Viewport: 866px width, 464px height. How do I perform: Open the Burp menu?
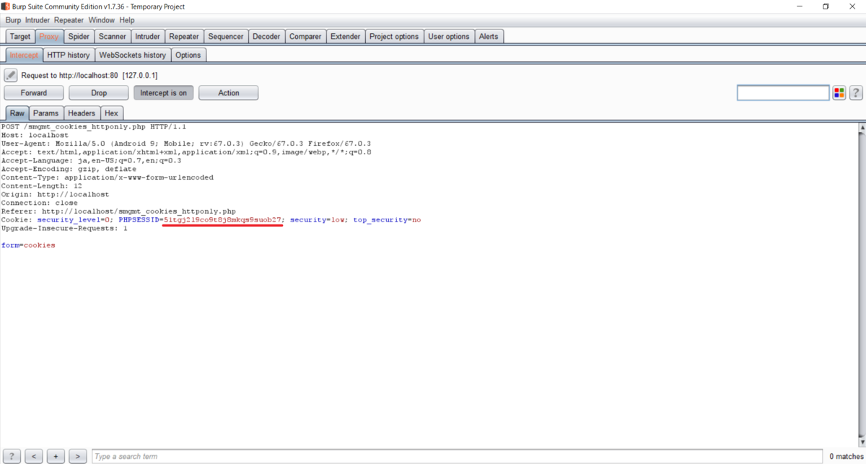pos(13,20)
